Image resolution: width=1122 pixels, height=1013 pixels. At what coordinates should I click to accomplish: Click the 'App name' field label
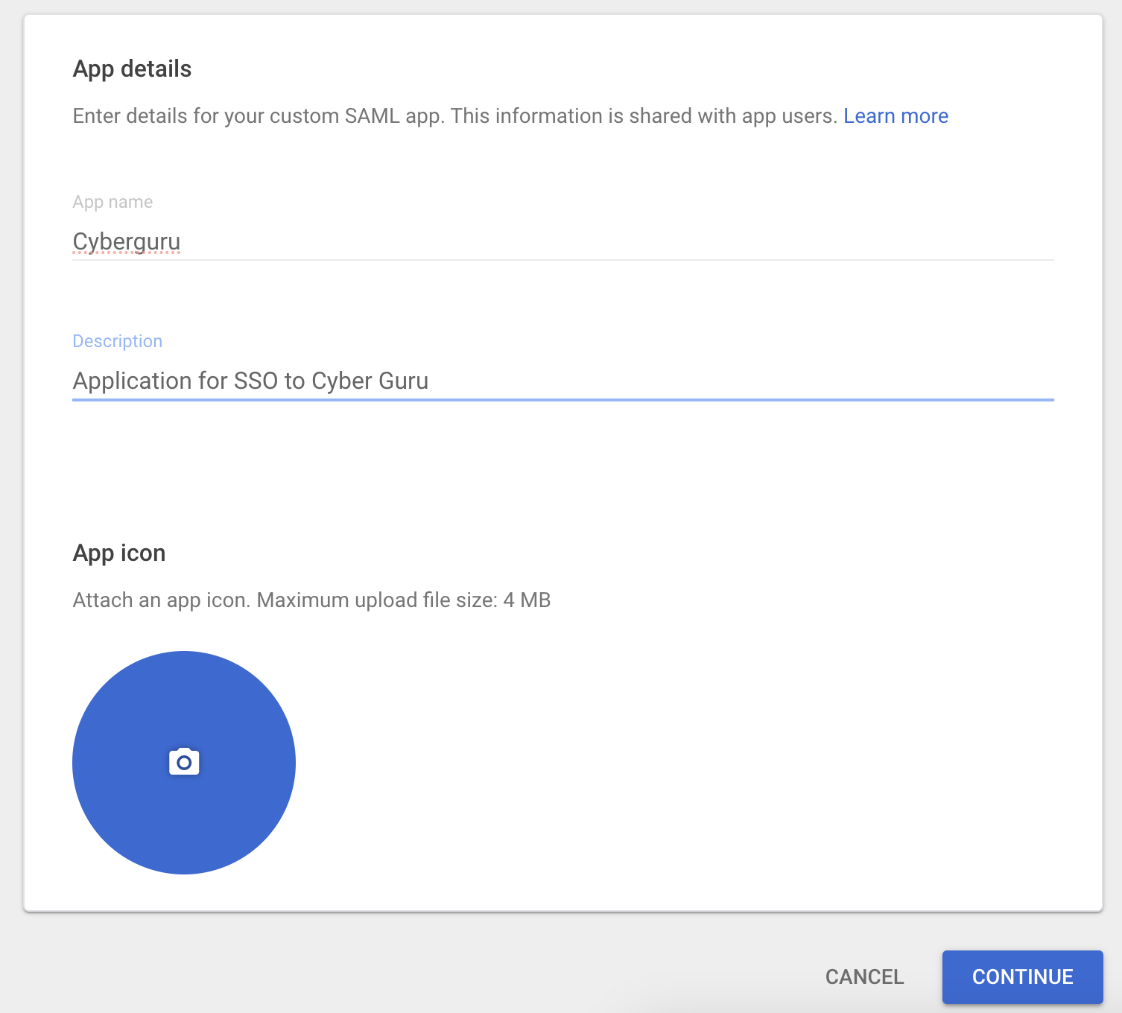[112, 202]
